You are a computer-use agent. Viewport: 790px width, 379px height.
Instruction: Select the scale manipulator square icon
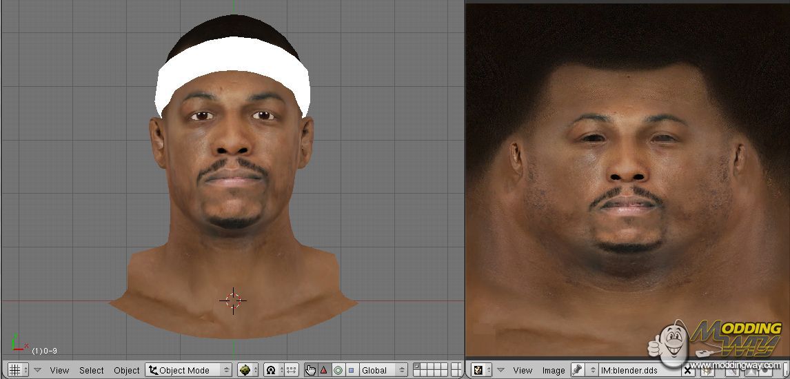pyautogui.click(x=351, y=370)
